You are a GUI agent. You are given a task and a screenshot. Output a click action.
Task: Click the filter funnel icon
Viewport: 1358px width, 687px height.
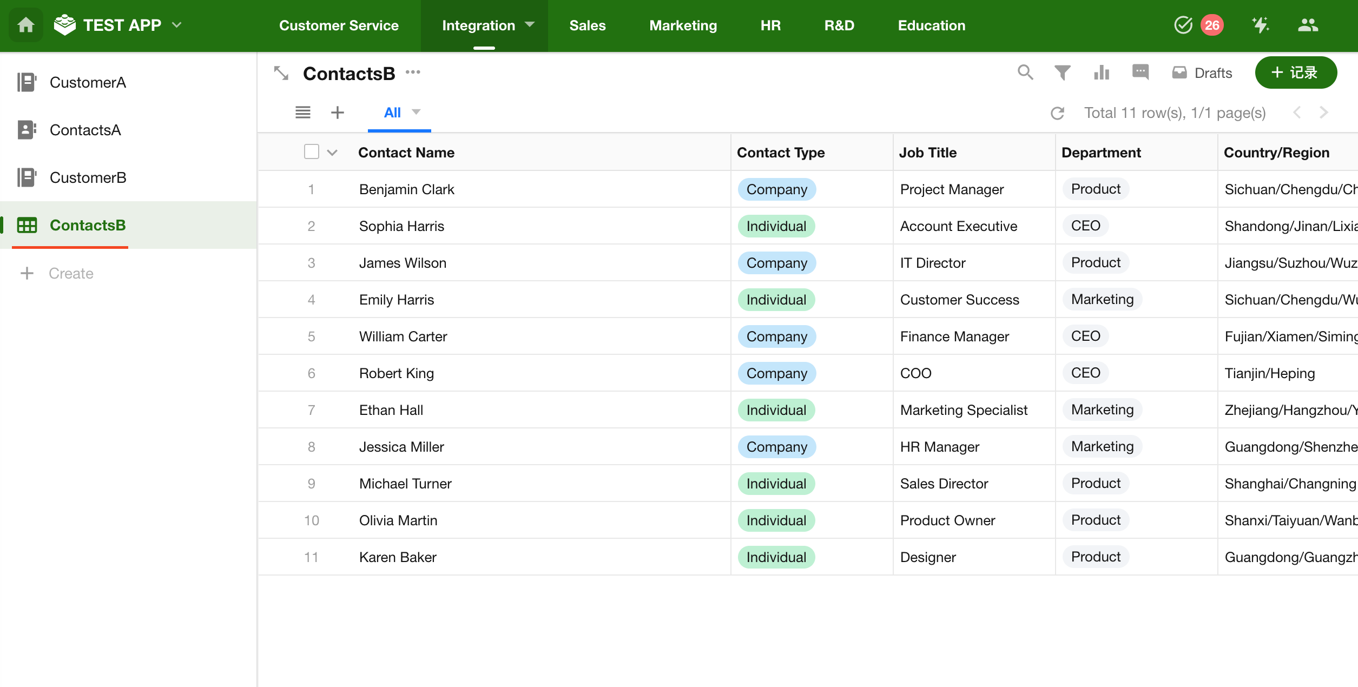(1062, 72)
